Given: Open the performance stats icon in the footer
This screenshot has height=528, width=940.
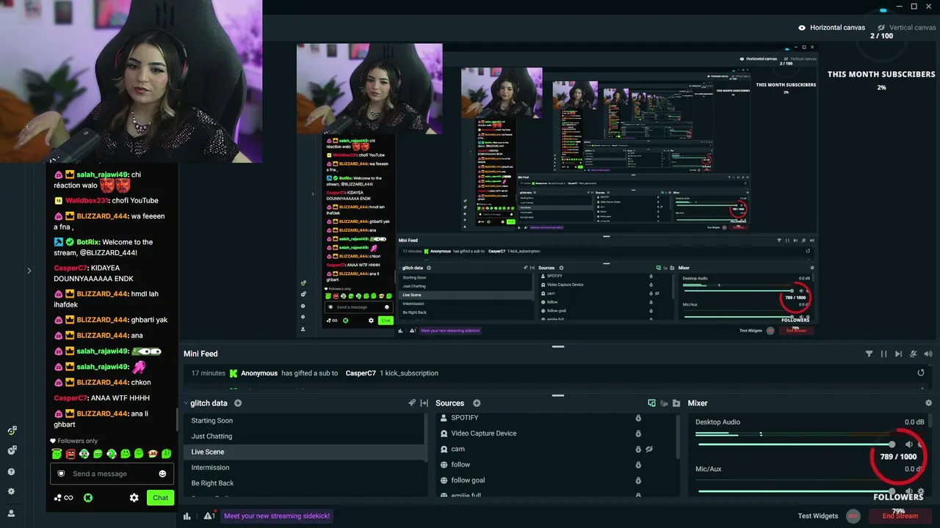Looking at the screenshot, I should (x=187, y=516).
